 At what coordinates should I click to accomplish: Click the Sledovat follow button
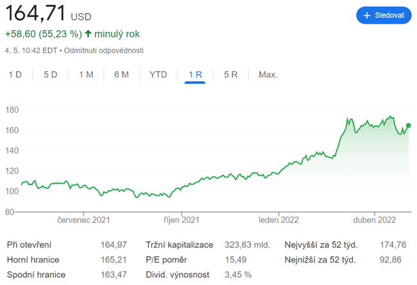383,16
